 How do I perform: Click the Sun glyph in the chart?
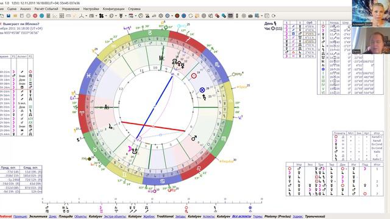click(194, 76)
